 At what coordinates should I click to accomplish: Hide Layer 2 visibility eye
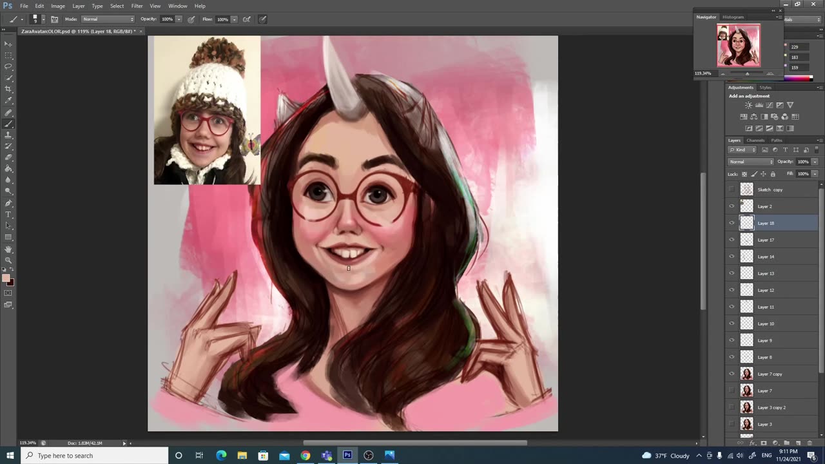pos(732,206)
